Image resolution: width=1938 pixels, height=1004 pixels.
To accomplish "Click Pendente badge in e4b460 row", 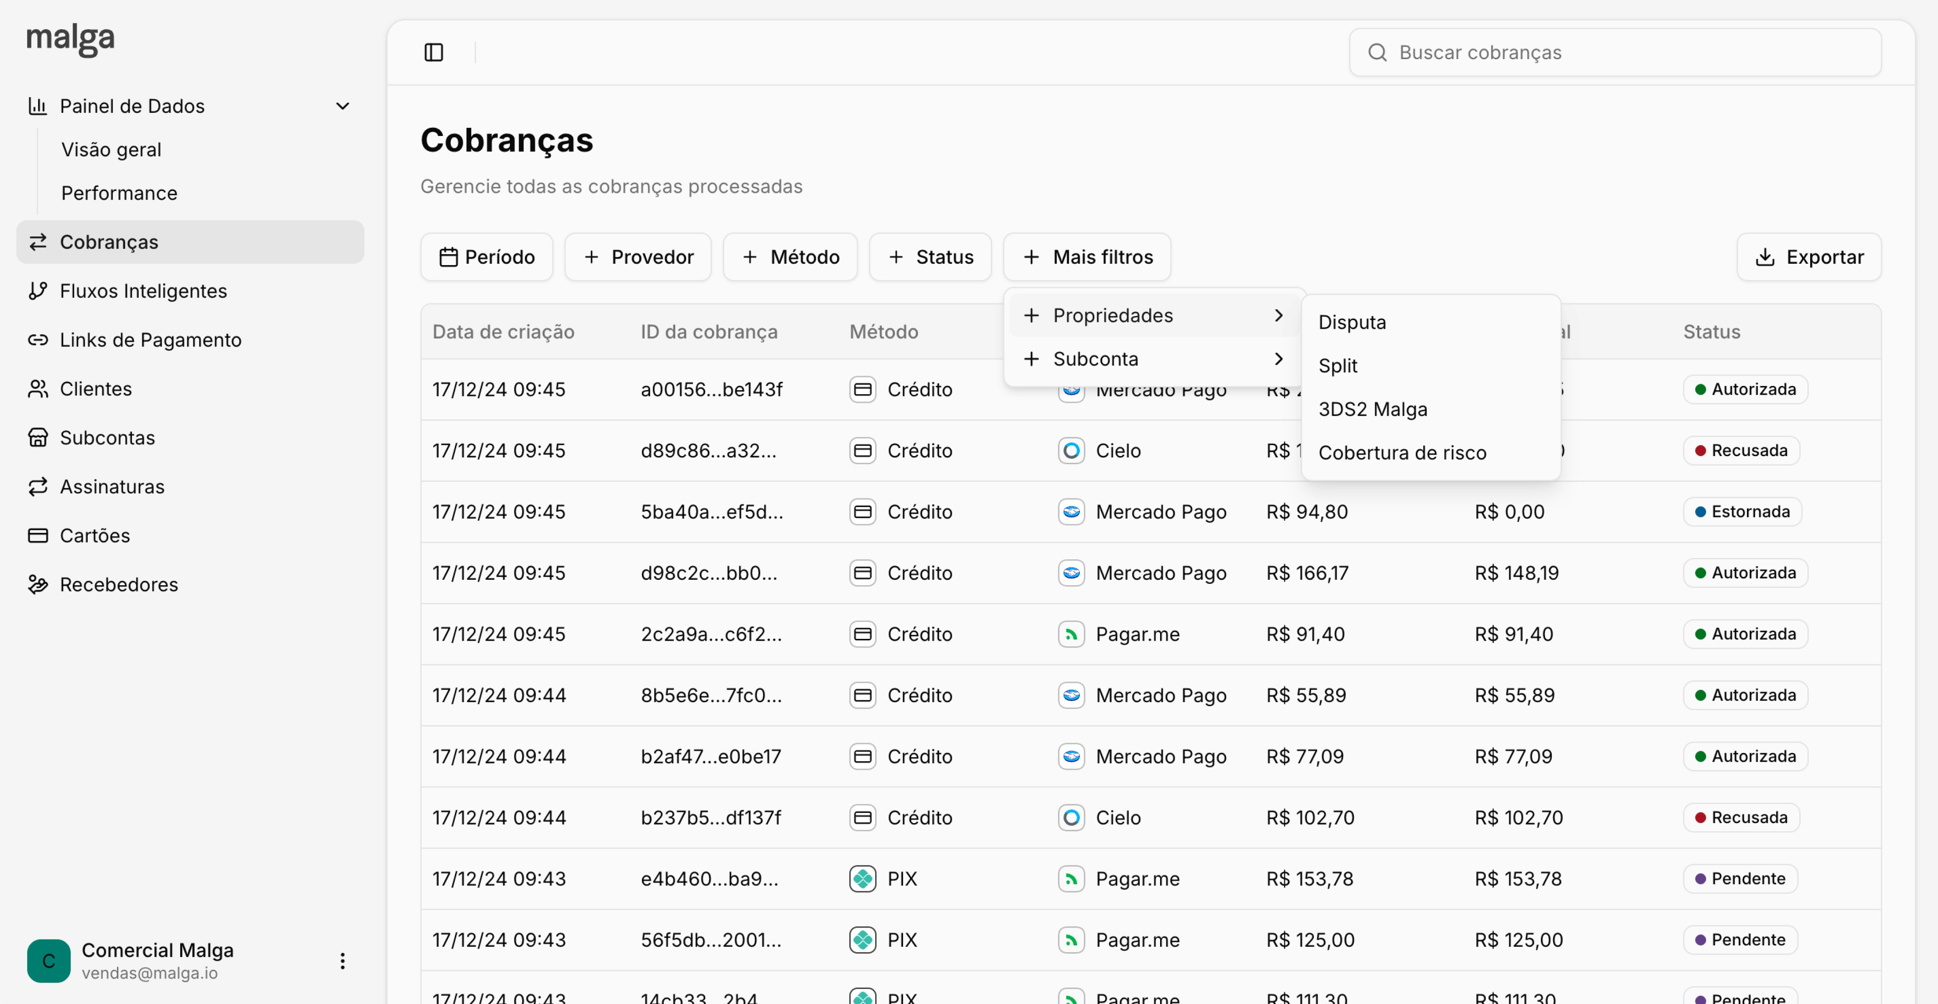I will pos(1740,878).
